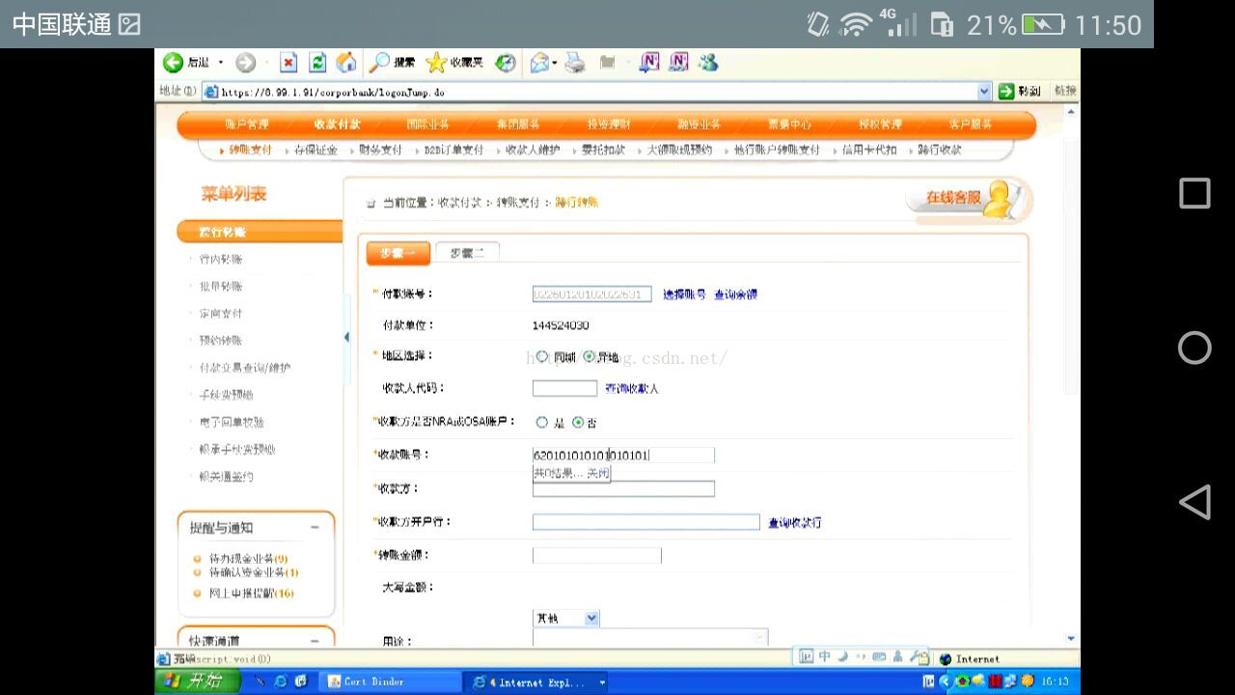1235x695 pixels.
Task: Click the 查询余额 link
Action: coord(735,294)
